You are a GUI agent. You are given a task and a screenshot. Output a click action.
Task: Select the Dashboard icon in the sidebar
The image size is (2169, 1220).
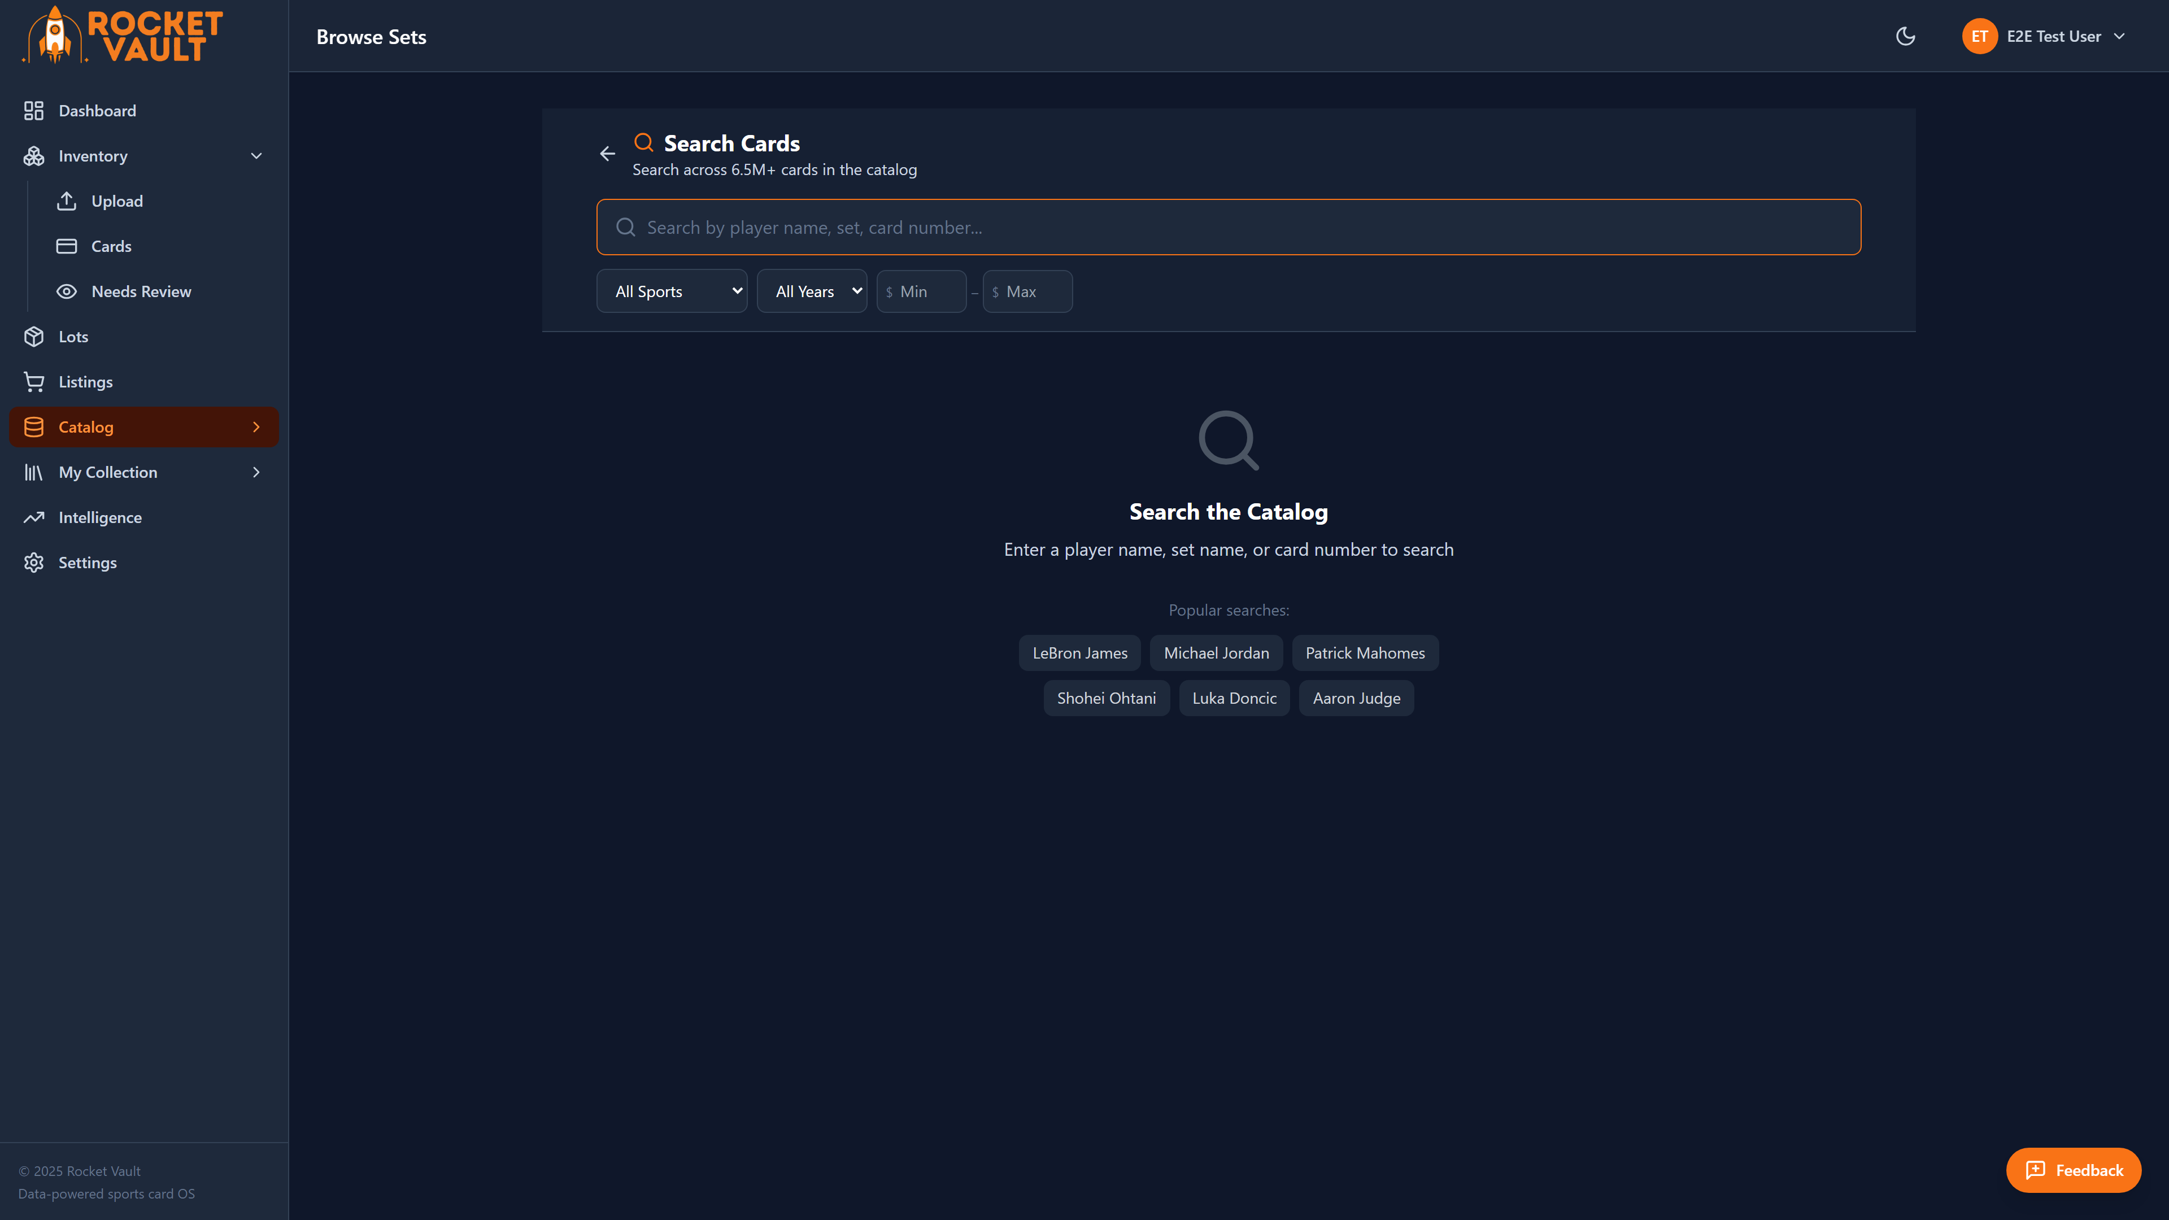(34, 110)
